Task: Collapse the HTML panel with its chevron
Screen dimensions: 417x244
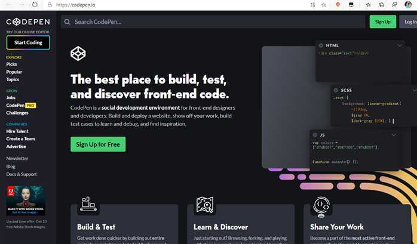Action: 400,46
